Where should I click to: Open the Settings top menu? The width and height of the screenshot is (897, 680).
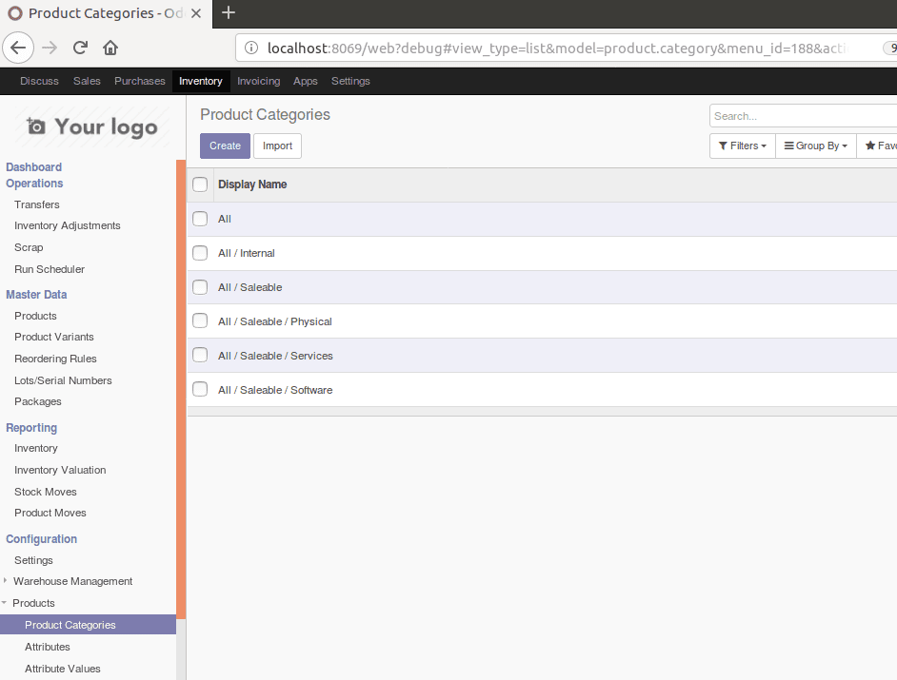click(350, 81)
